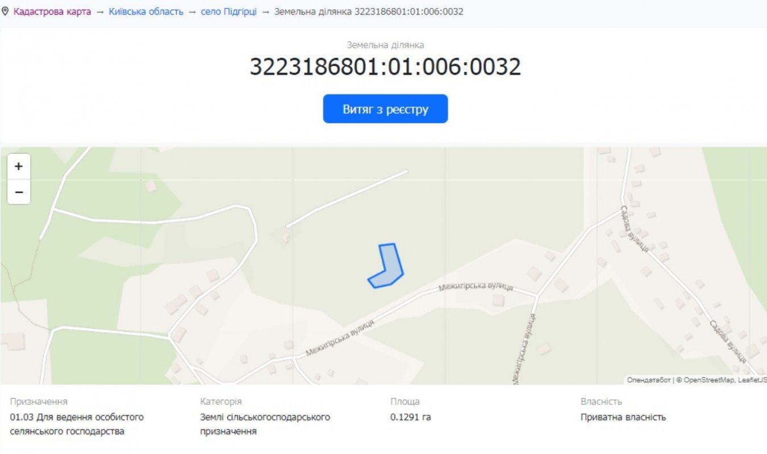Click the Площа value 0.1291 га

(410, 417)
